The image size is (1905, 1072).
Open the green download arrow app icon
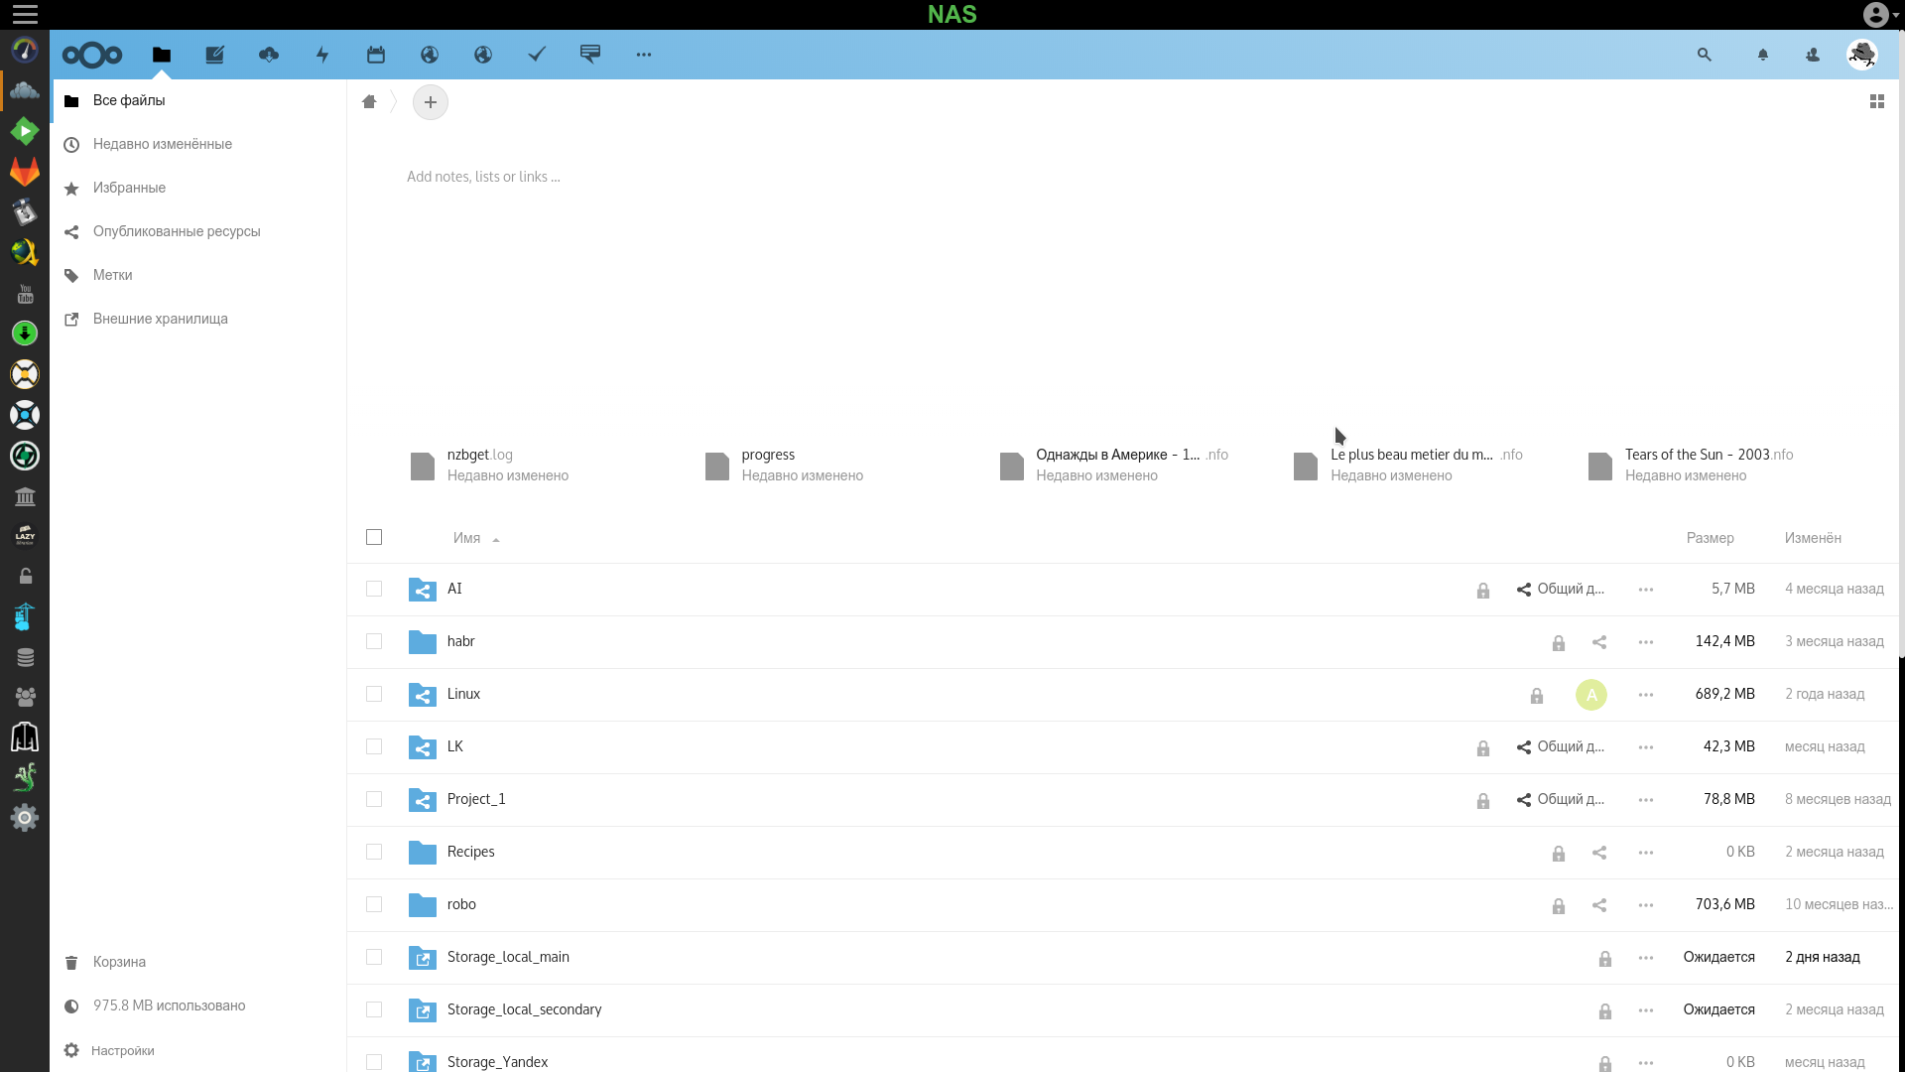pyautogui.click(x=25, y=334)
